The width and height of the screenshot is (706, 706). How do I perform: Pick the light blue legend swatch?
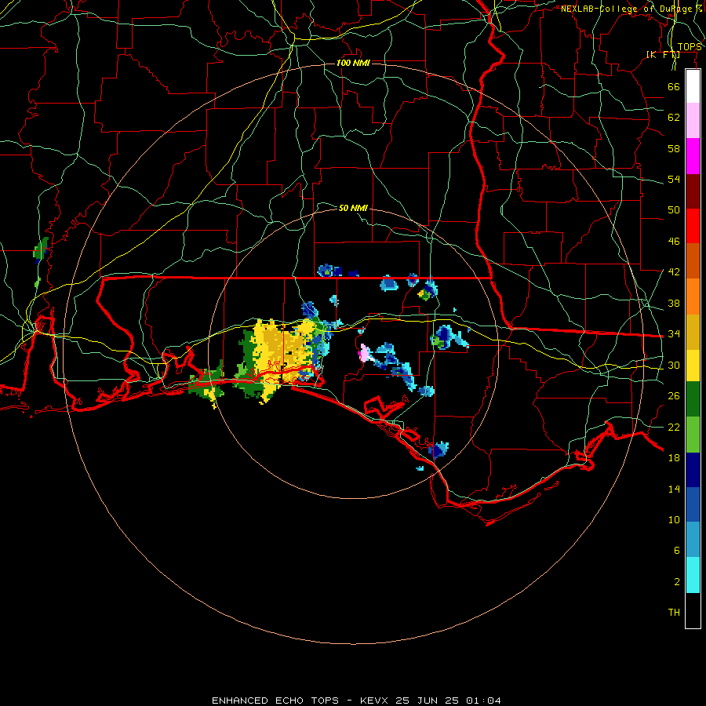click(x=693, y=540)
